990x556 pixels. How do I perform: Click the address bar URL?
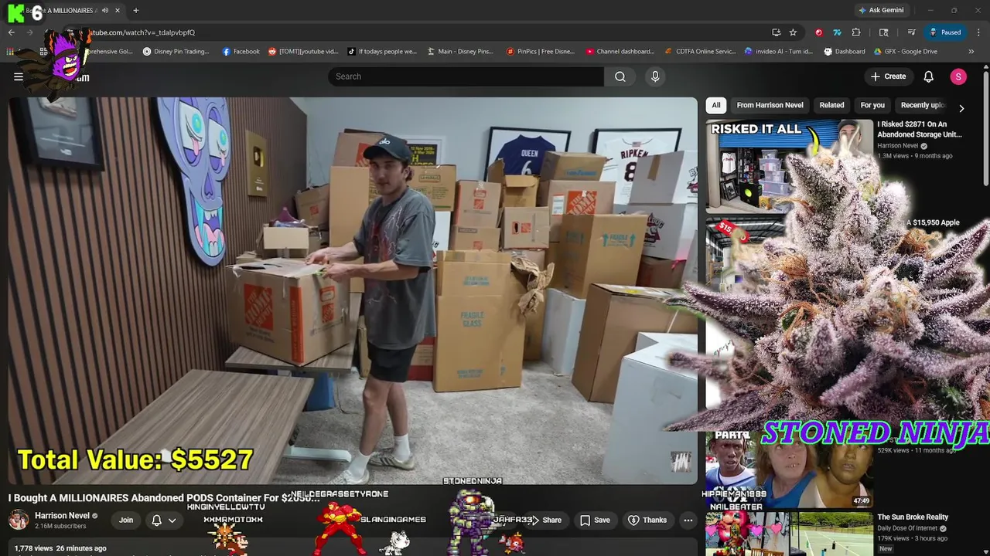(x=143, y=32)
